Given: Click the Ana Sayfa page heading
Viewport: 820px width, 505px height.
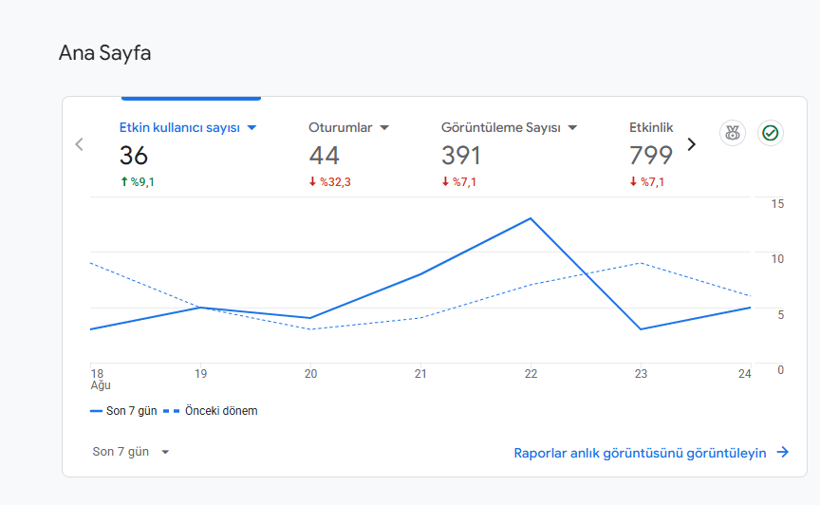Looking at the screenshot, I should [x=104, y=53].
